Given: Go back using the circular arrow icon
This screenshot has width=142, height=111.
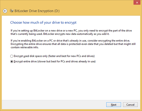Looking at the screenshot, I should click(x=5, y=11).
